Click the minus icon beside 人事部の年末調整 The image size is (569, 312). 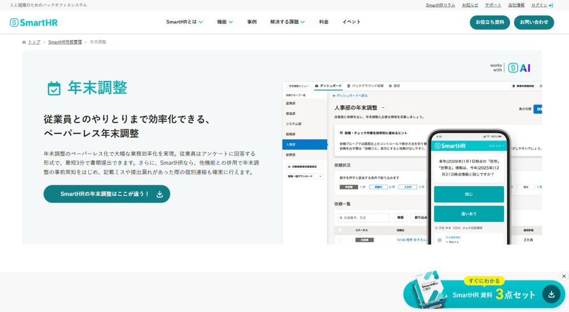pyautogui.click(x=383, y=108)
